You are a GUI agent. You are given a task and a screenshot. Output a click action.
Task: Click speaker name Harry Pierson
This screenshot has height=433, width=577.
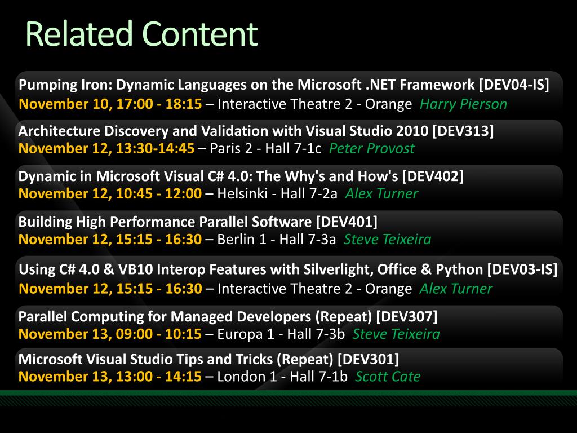click(x=463, y=104)
